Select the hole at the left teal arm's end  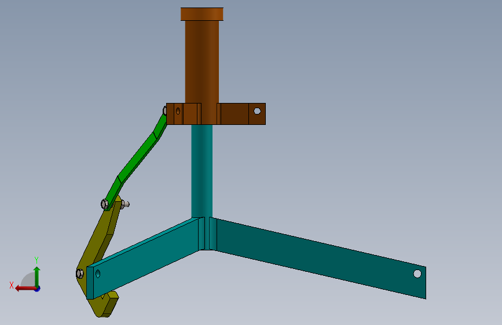(x=98, y=274)
